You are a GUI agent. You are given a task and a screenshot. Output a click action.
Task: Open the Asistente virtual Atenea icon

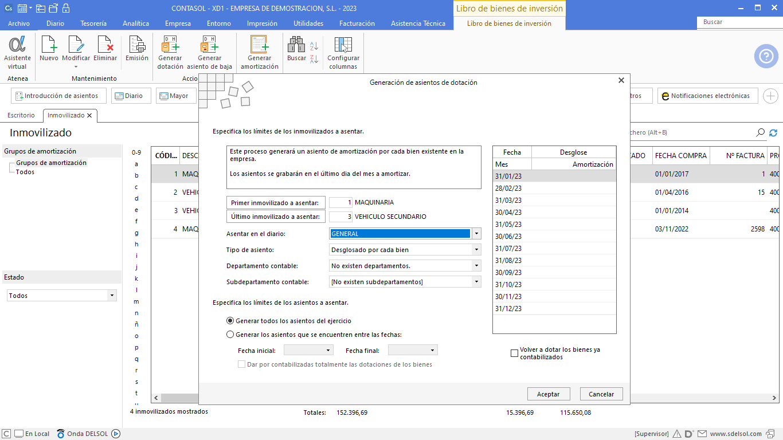[17, 52]
